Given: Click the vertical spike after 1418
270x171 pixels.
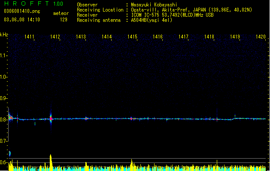Looking at the screenshot, I should [217, 115].
